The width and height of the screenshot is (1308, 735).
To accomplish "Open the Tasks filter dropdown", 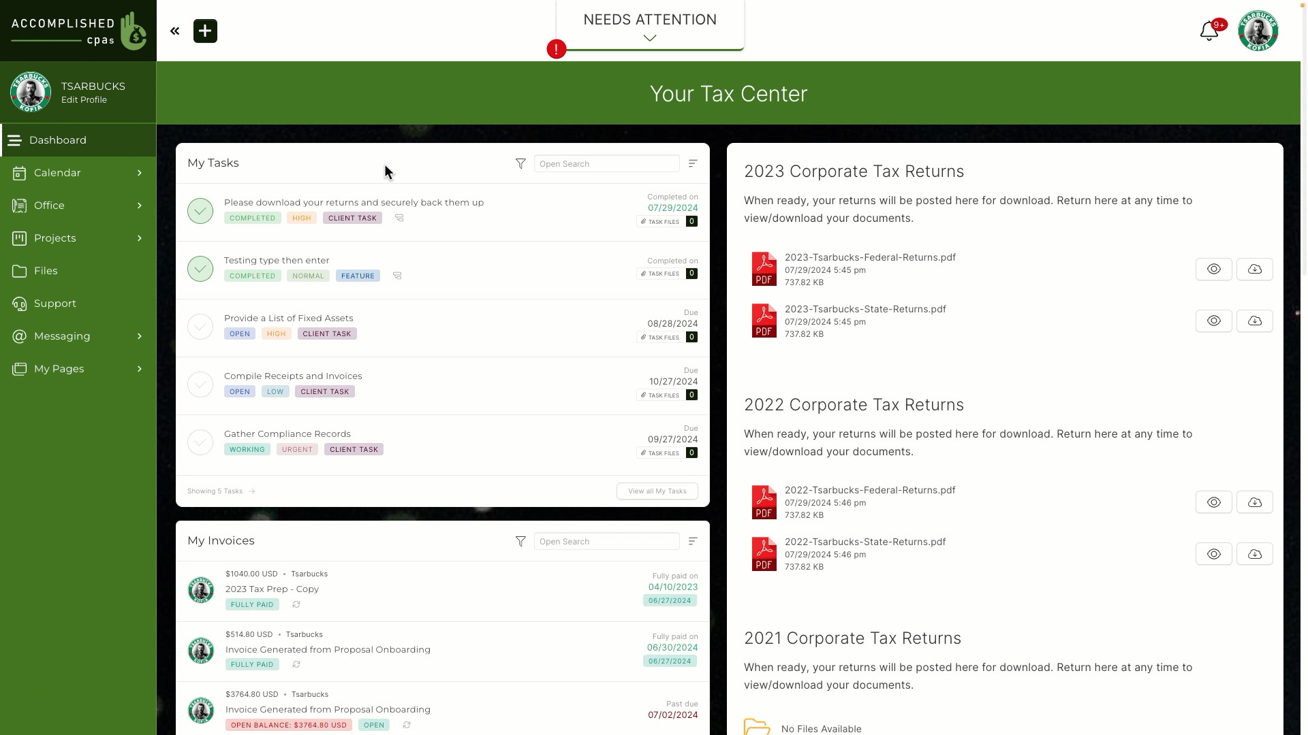I will [520, 163].
